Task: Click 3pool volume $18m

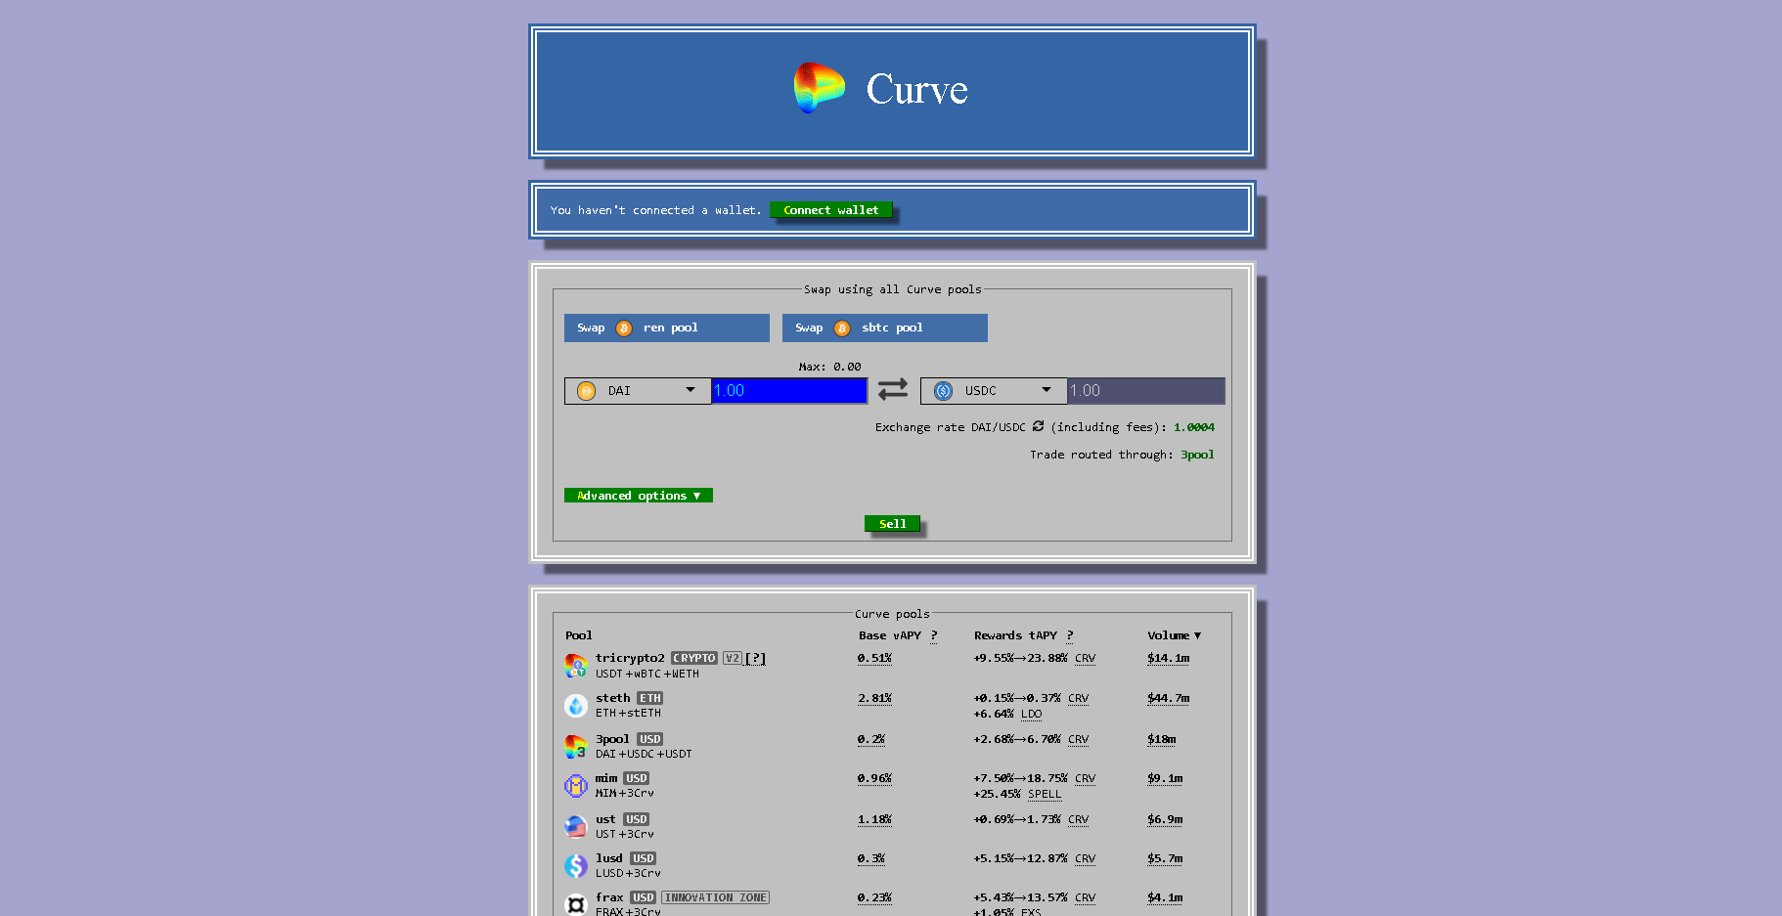Action: coord(1162,739)
